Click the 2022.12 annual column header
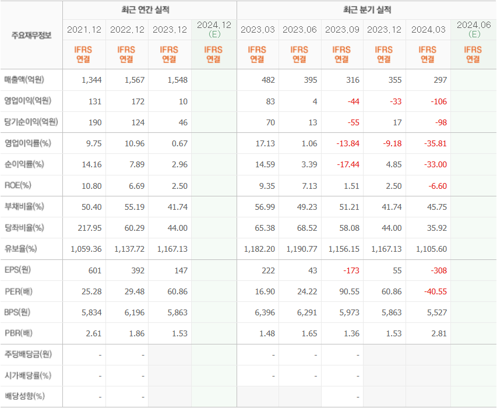Image resolution: width=497 pixels, height=408 pixels. pos(127,30)
